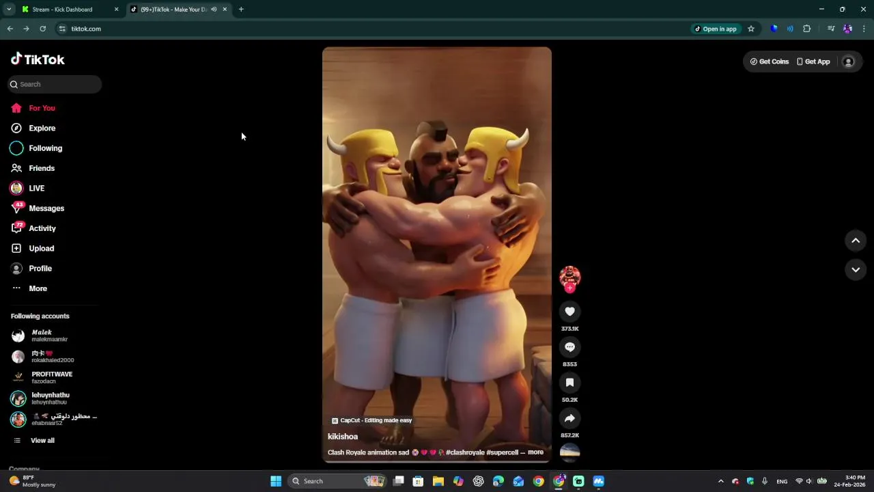This screenshot has height=492, width=874.
Task: Open the spinning sound disc thumbnail
Action: 569,452
